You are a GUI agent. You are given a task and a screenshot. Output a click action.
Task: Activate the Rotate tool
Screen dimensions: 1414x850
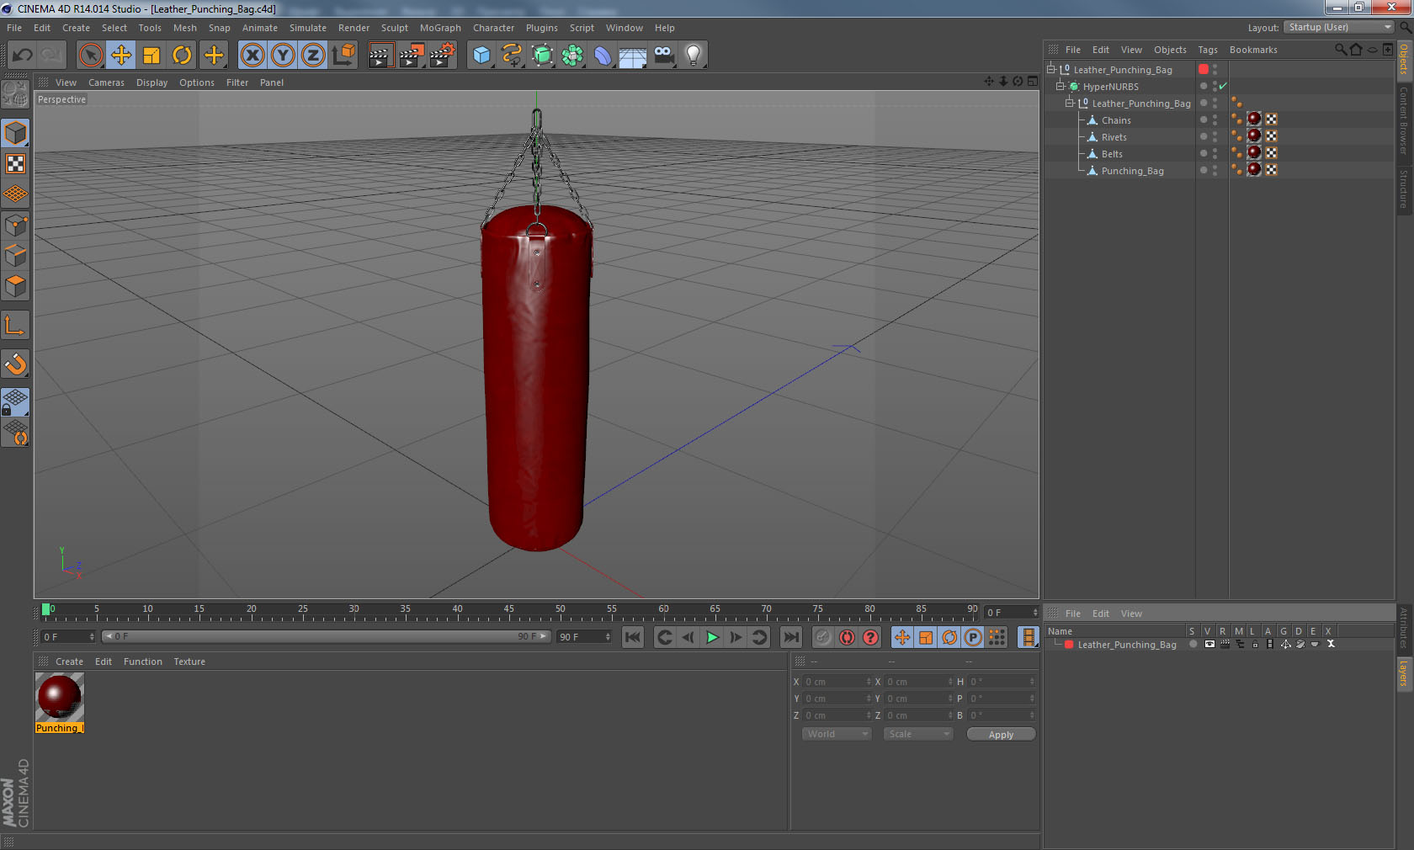click(x=182, y=56)
